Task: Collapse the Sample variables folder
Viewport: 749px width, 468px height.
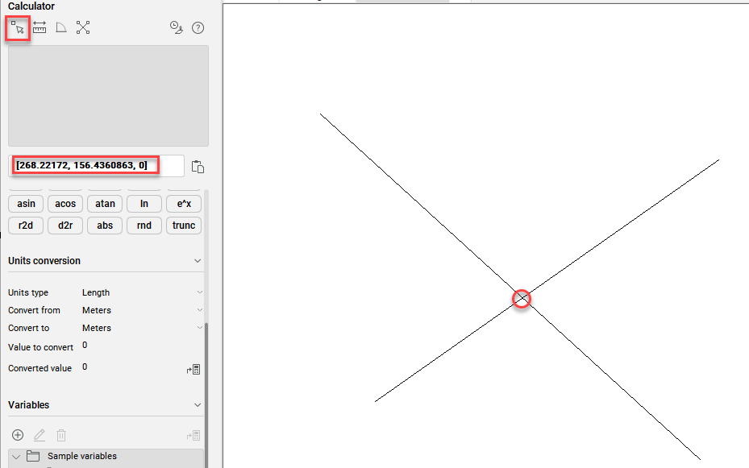Action: pyautogui.click(x=16, y=457)
